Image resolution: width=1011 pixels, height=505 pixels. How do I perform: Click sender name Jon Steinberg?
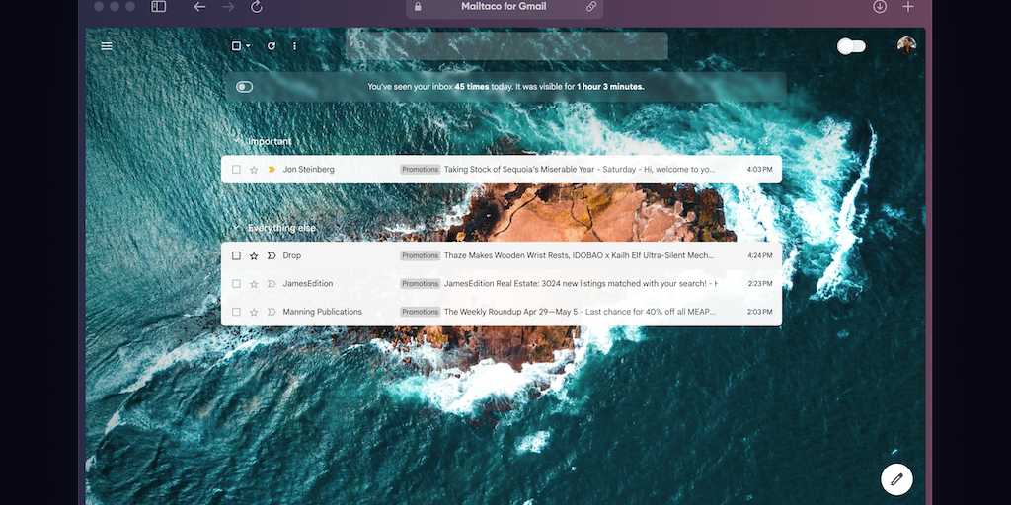[x=309, y=170]
